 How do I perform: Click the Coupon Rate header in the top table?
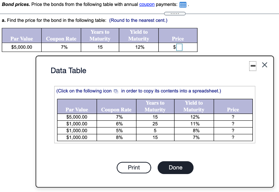[x=61, y=39]
